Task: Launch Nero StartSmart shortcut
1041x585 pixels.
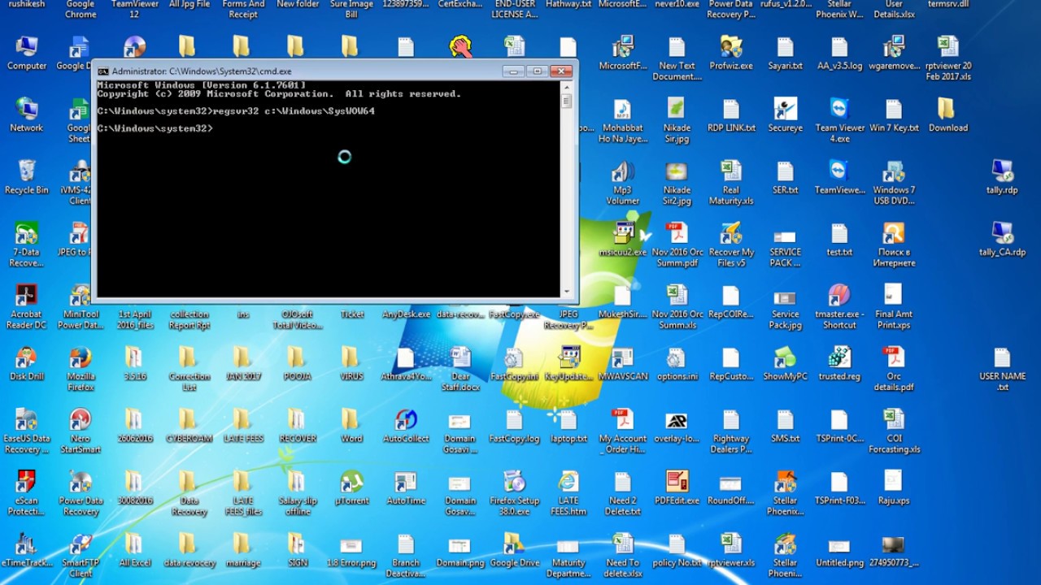Action: 81,431
